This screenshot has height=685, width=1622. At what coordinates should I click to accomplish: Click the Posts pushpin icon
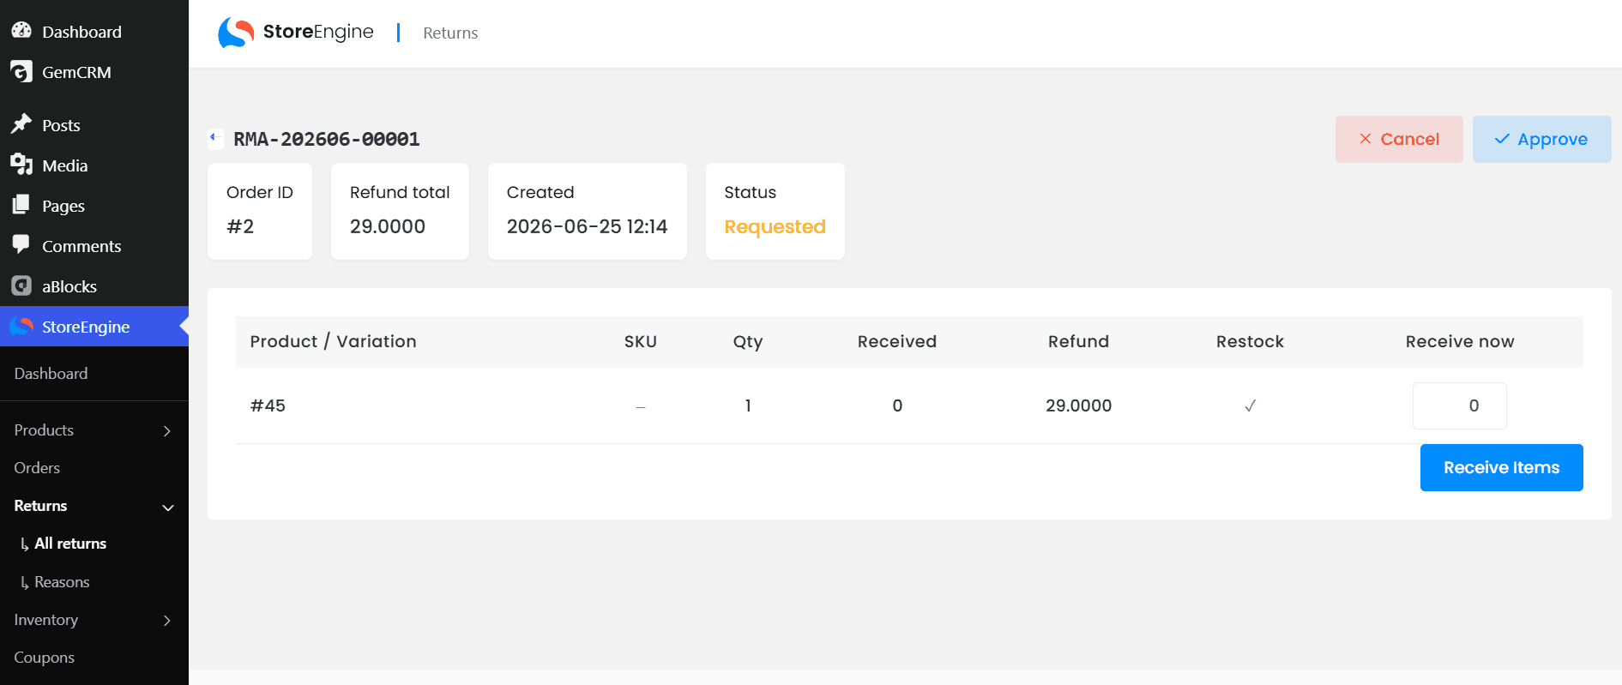pos(21,124)
